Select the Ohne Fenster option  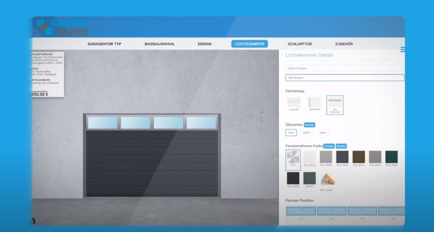point(344,68)
